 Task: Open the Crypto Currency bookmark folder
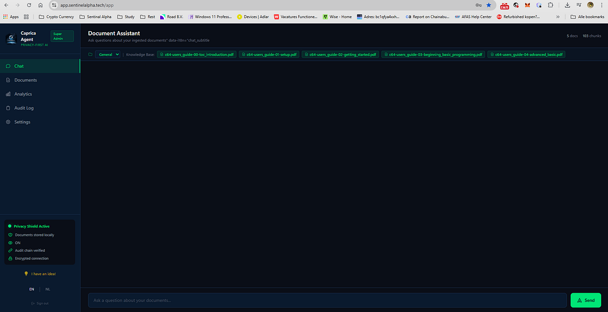tap(56, 17)
